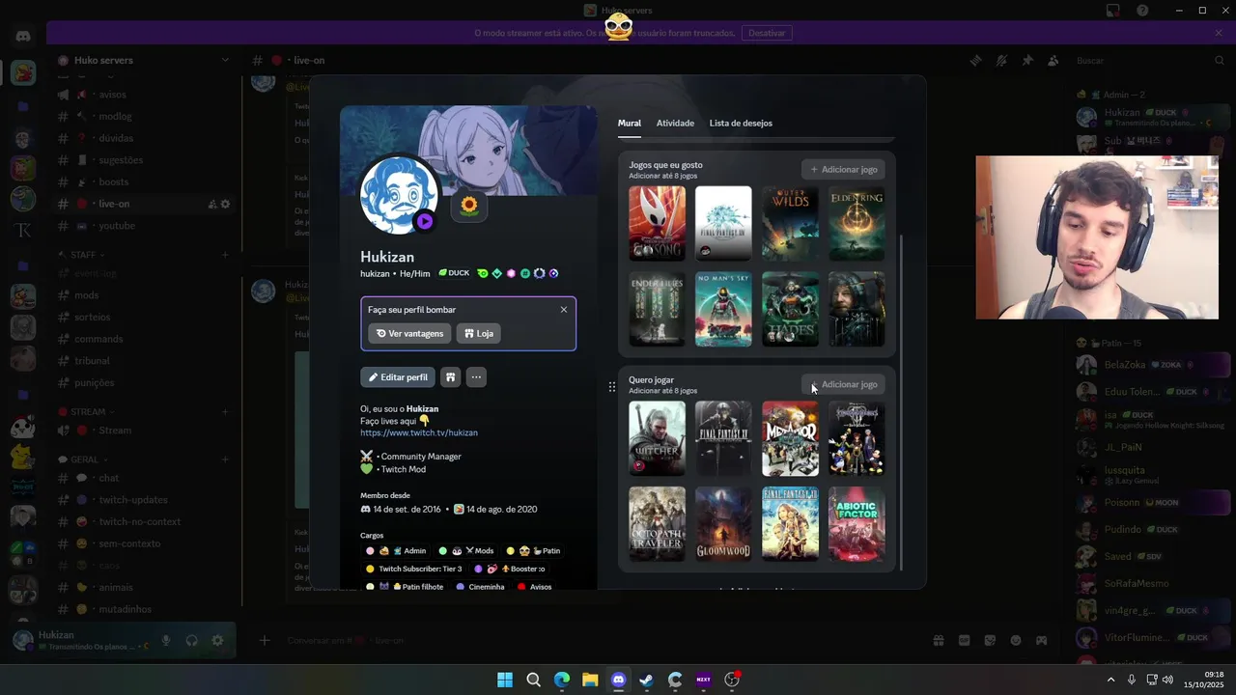Select the No Man's Sky game cover

(x=723, y=309)
